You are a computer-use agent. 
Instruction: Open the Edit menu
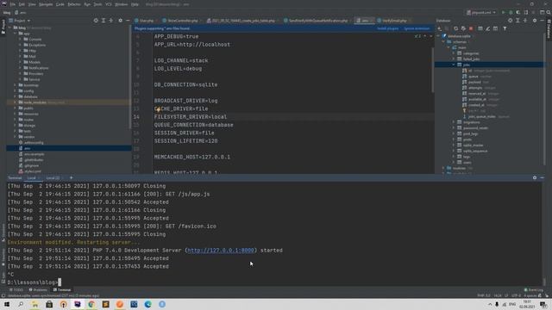click(x=22, y=4)
